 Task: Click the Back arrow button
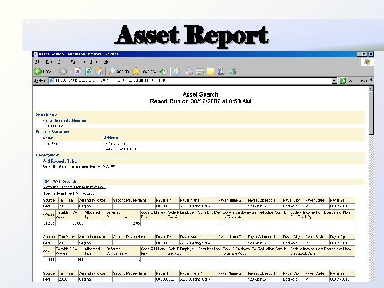[x=38, y=71]
